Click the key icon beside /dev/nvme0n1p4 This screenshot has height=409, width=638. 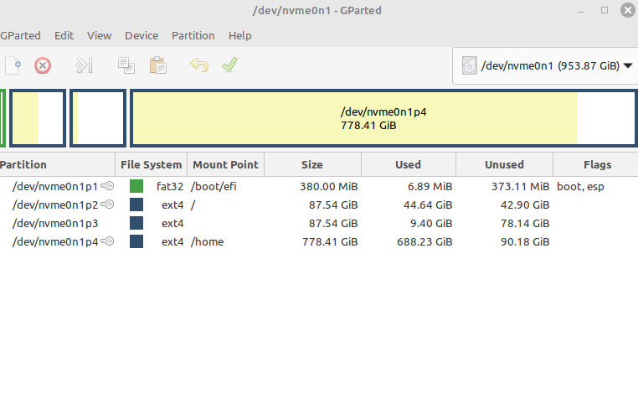[x=107, y=241]
